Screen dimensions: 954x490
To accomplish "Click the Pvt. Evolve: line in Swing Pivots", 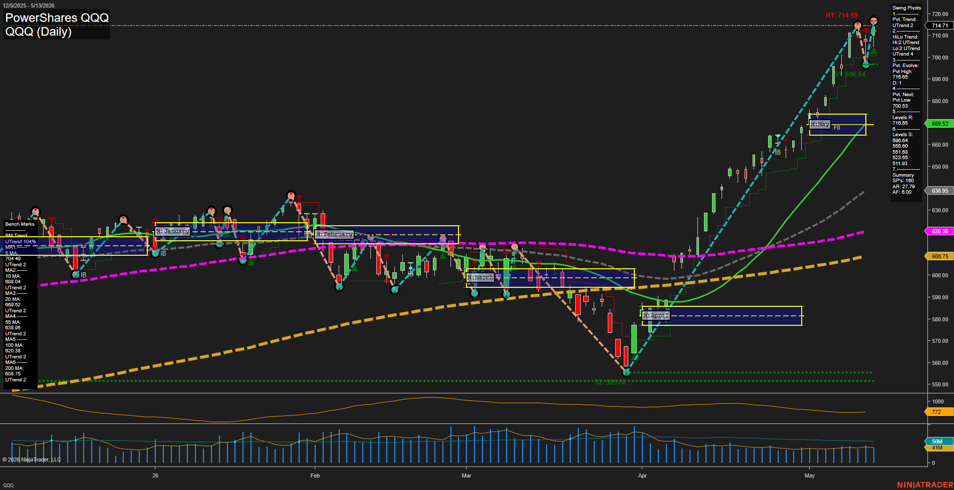I will tap(906, 66).
